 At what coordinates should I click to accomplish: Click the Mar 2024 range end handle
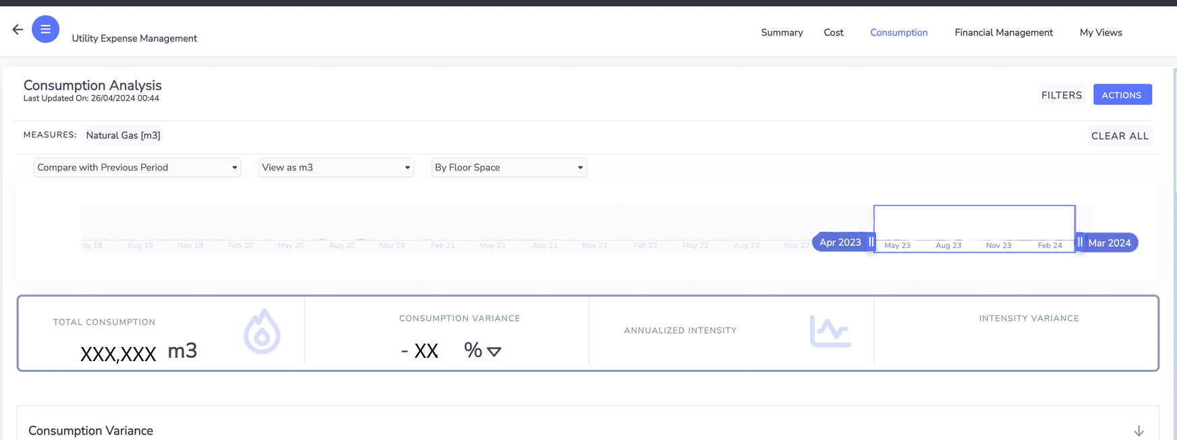click(1080, 242)
